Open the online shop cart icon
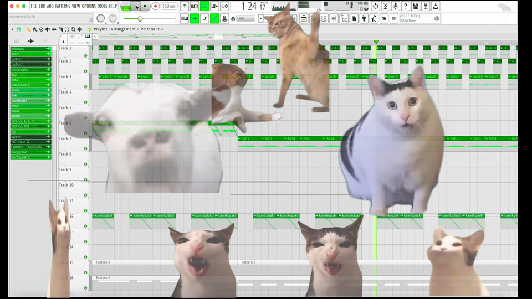The image size is (532, 299). pyautogui.click(x=394, y=19)
